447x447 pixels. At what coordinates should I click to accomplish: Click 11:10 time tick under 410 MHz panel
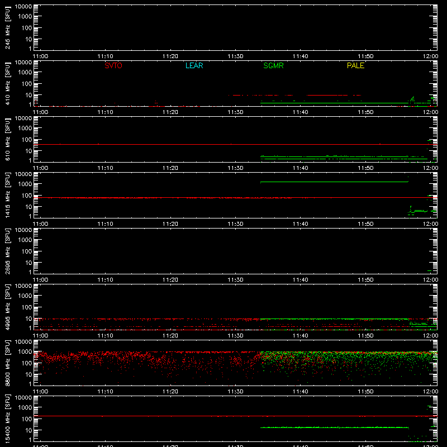point(106,112)
